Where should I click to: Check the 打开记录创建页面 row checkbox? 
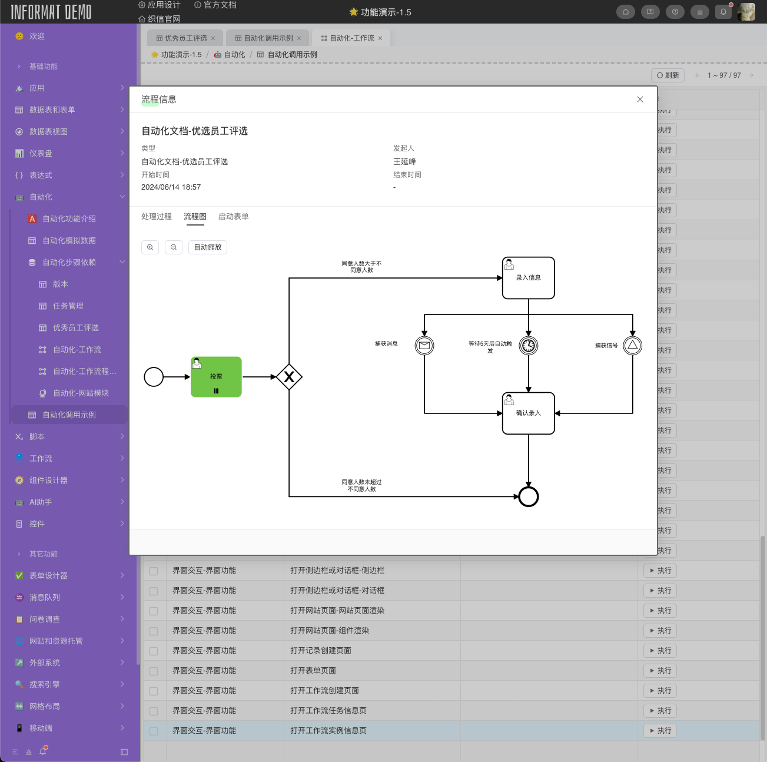coord(154,651)
